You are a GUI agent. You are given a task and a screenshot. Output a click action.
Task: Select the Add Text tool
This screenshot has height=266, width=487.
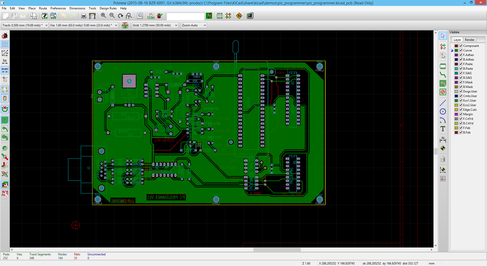pos(443,129)
